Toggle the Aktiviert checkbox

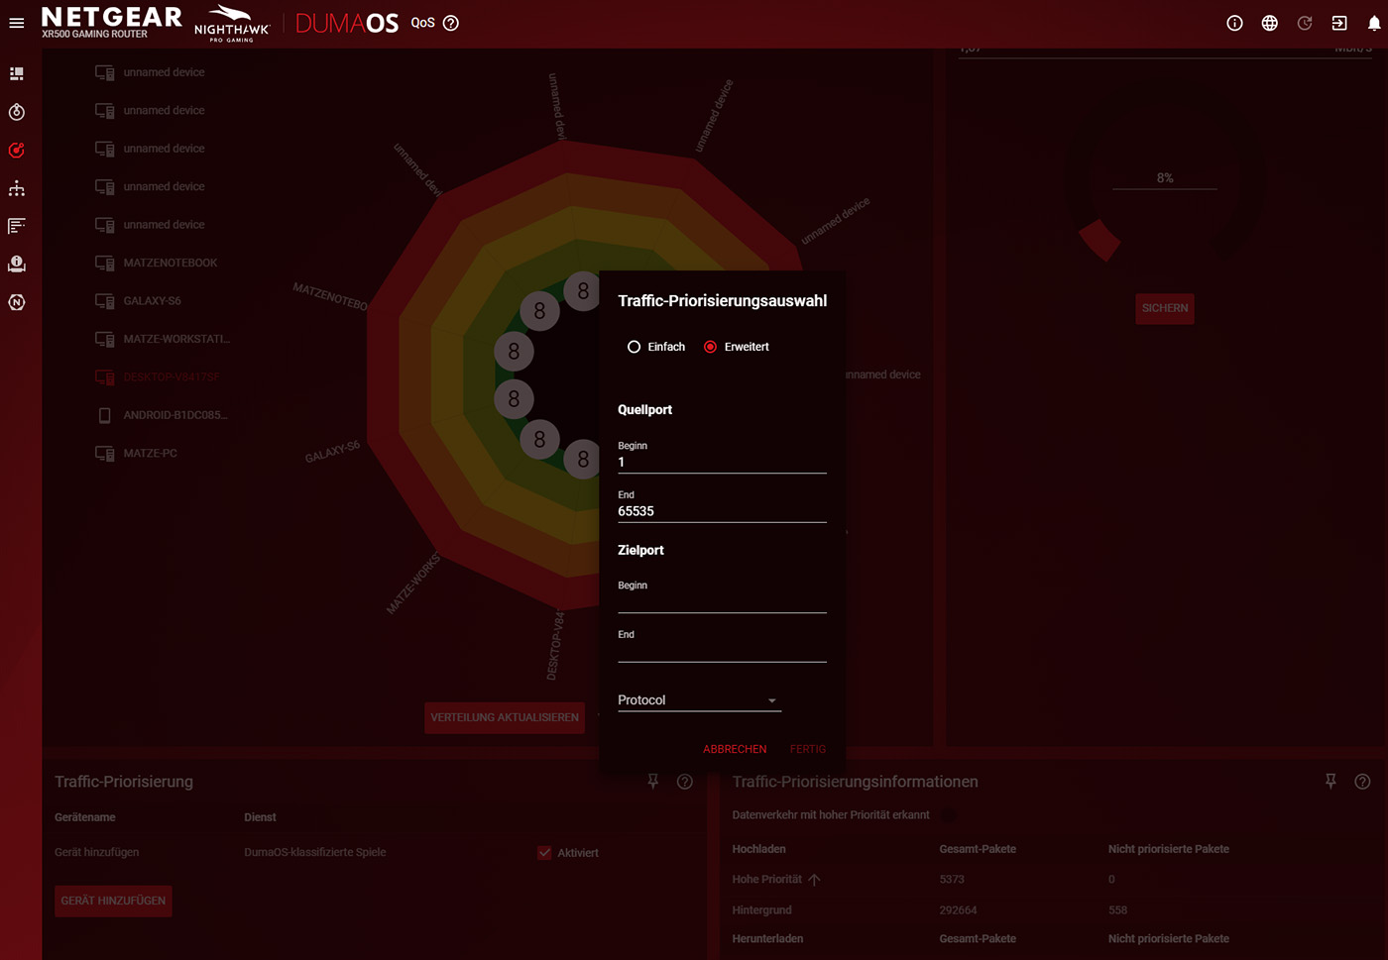click(x=544, y=853)
